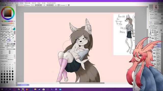Select the rectangular selection tool
Viewport: 163px width, 91px height.
coord(1,28)
